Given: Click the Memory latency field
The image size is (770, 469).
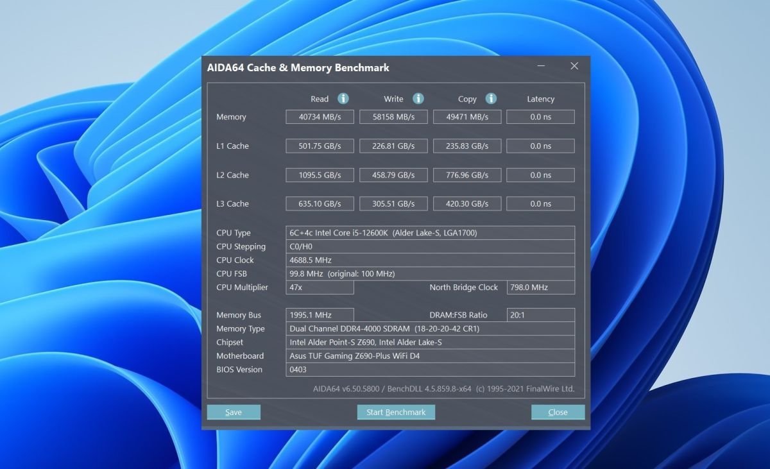Looking at the screenshot, I should point(540,117).
